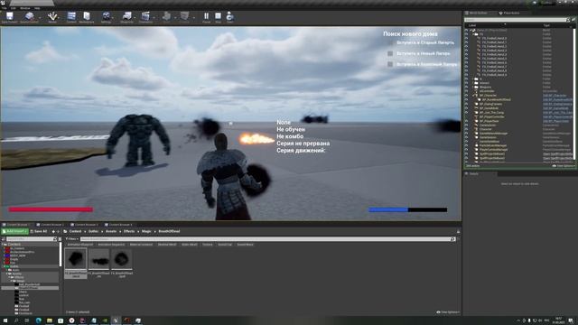Viewport: 578px width, 325px height.
Task: Open the Windows Start menu
Action: click(5, 320)
